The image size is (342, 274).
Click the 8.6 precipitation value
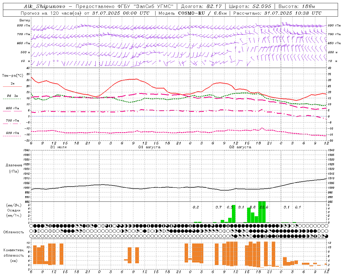click(252, 207)
